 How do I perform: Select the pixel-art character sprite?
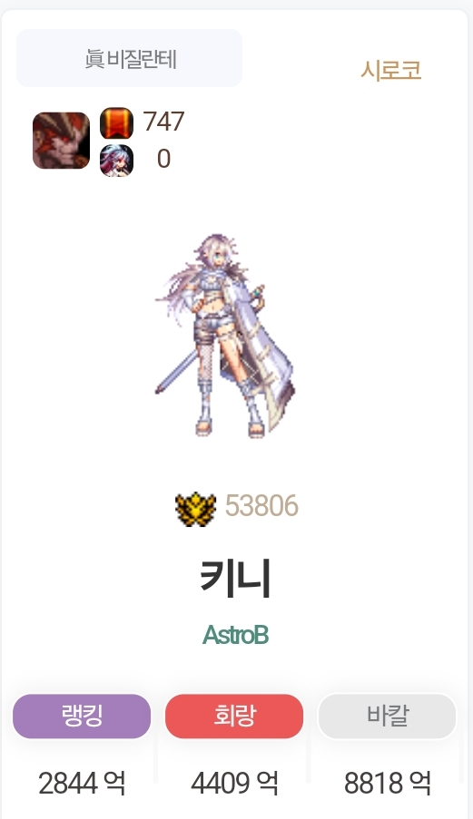[225, 335]
